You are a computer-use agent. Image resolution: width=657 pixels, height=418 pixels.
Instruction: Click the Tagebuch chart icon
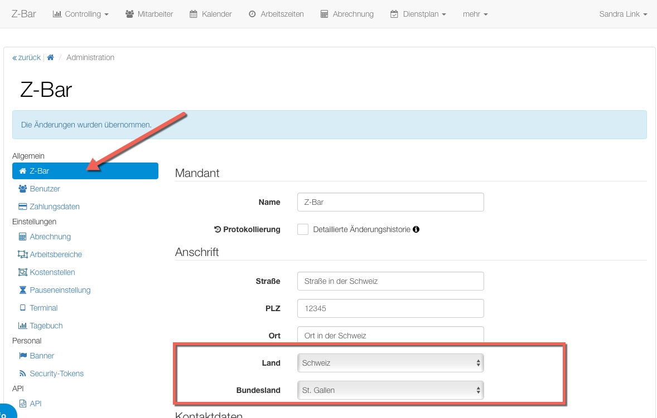coord(23,326)
